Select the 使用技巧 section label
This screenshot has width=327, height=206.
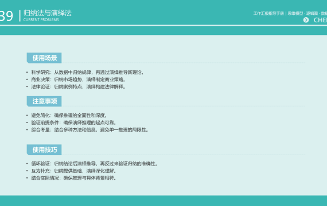pos(44,149)
